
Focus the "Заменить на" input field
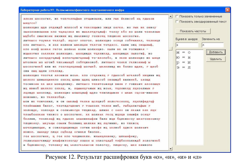point(213,45)
